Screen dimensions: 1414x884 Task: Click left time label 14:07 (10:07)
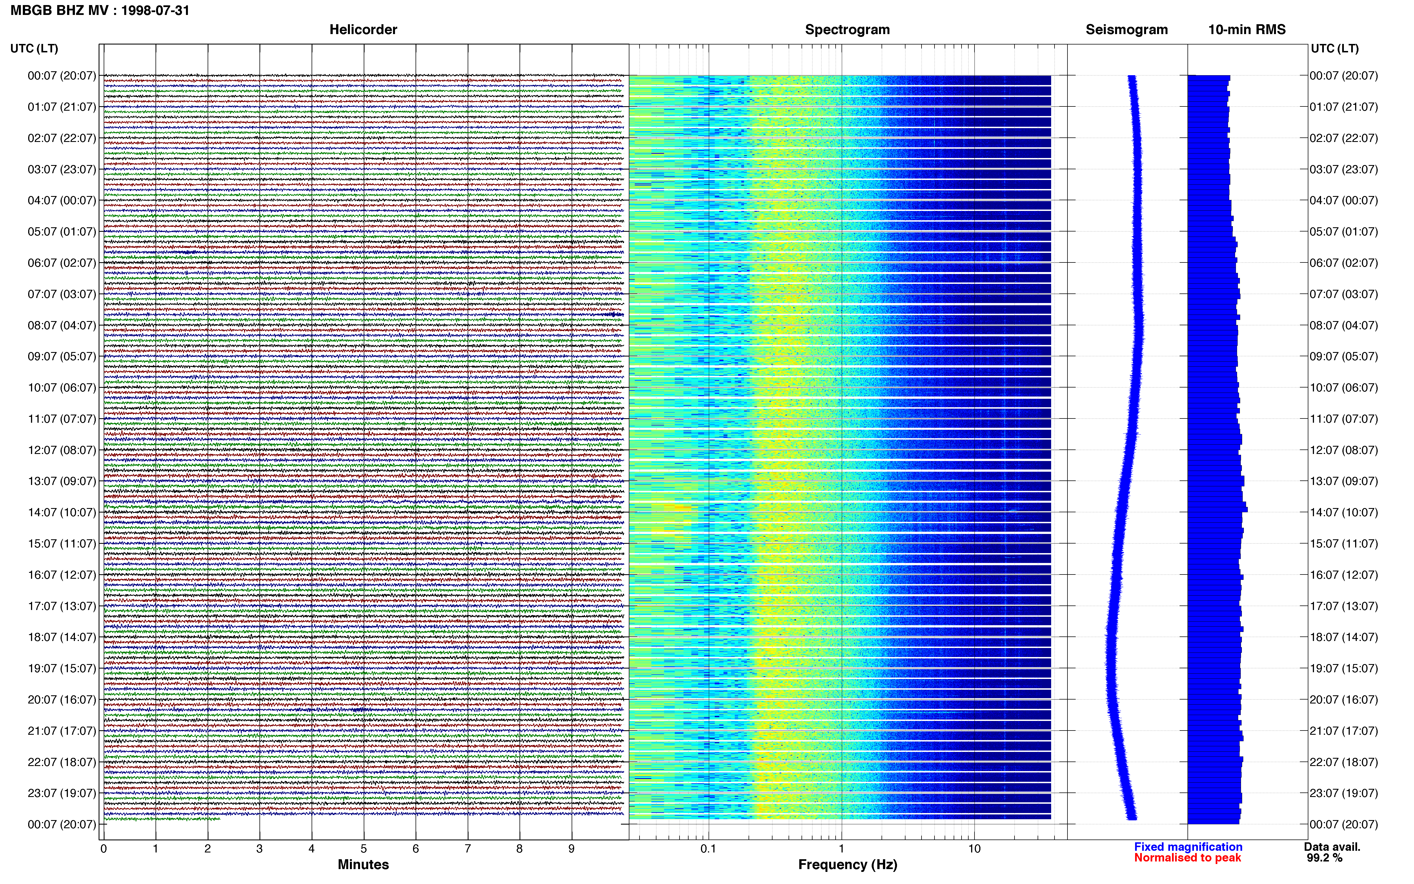[x=61, y=512]
